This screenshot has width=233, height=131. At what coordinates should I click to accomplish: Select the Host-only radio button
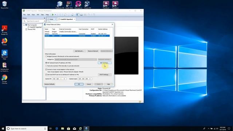pos(46,66)
